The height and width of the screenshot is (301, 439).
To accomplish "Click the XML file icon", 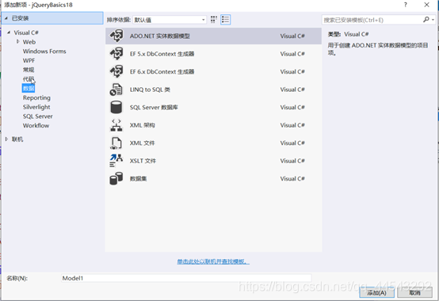I will 116,143.
